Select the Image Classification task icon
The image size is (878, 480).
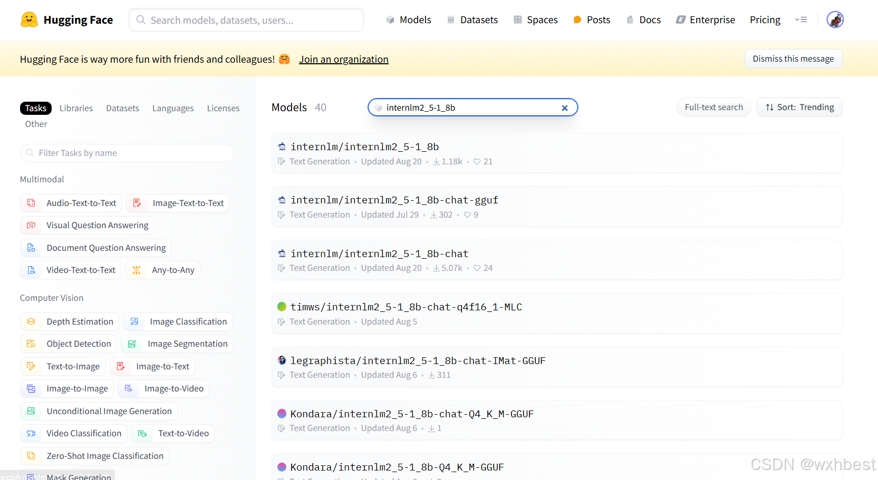click(x=134, y=321)
